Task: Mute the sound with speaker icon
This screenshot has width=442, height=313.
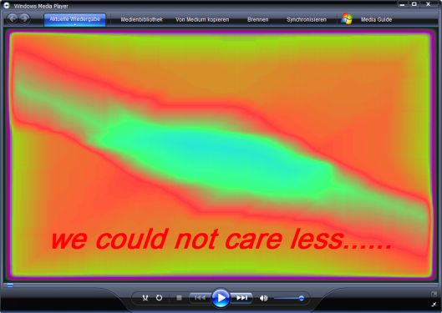Action: click(x=263, y=298)
